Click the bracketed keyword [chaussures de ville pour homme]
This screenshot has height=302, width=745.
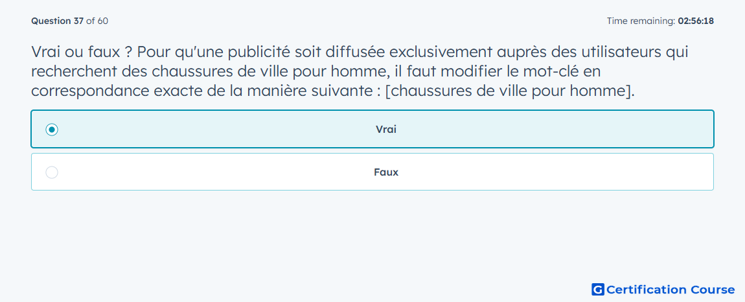[x=510, y=91]
